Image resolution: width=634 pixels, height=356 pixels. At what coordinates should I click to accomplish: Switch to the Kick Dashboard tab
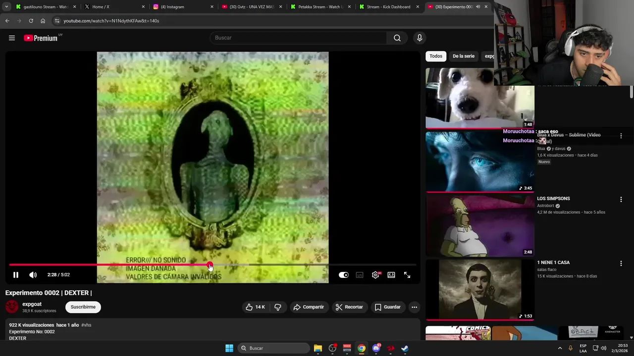[388, 7]
